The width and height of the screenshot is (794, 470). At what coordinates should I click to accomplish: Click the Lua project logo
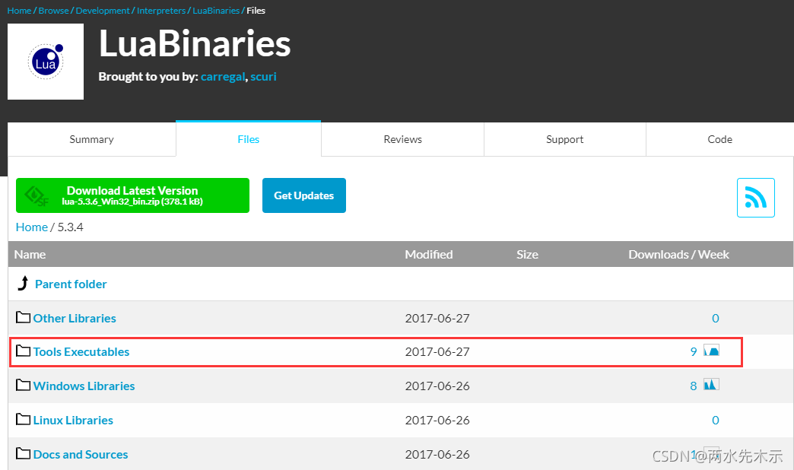point(46,62)
